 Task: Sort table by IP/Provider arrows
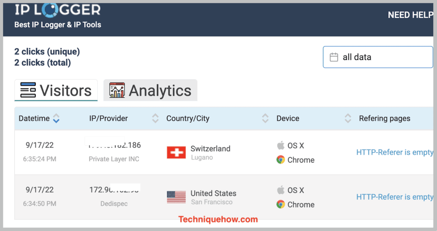pos(155,118)
